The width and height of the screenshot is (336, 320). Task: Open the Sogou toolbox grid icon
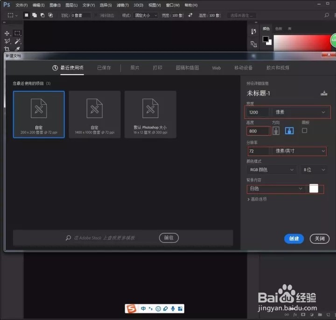[180, 308]
